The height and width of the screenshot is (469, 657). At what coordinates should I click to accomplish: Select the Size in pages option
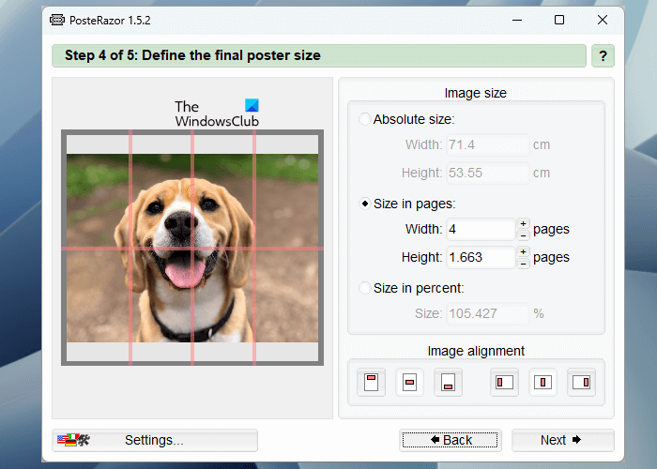tap(365, 204)
